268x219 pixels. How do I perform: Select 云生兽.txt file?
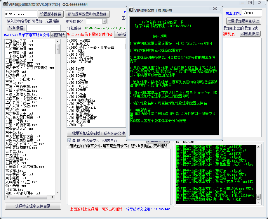pyautogui.click(x=14, y=151)
